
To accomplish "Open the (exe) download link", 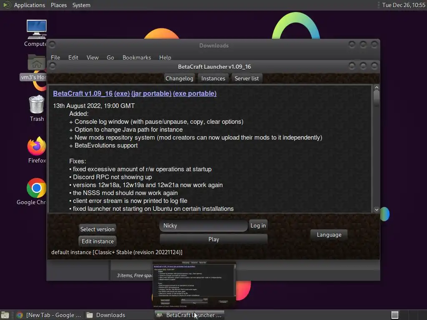I will (122, 93).
